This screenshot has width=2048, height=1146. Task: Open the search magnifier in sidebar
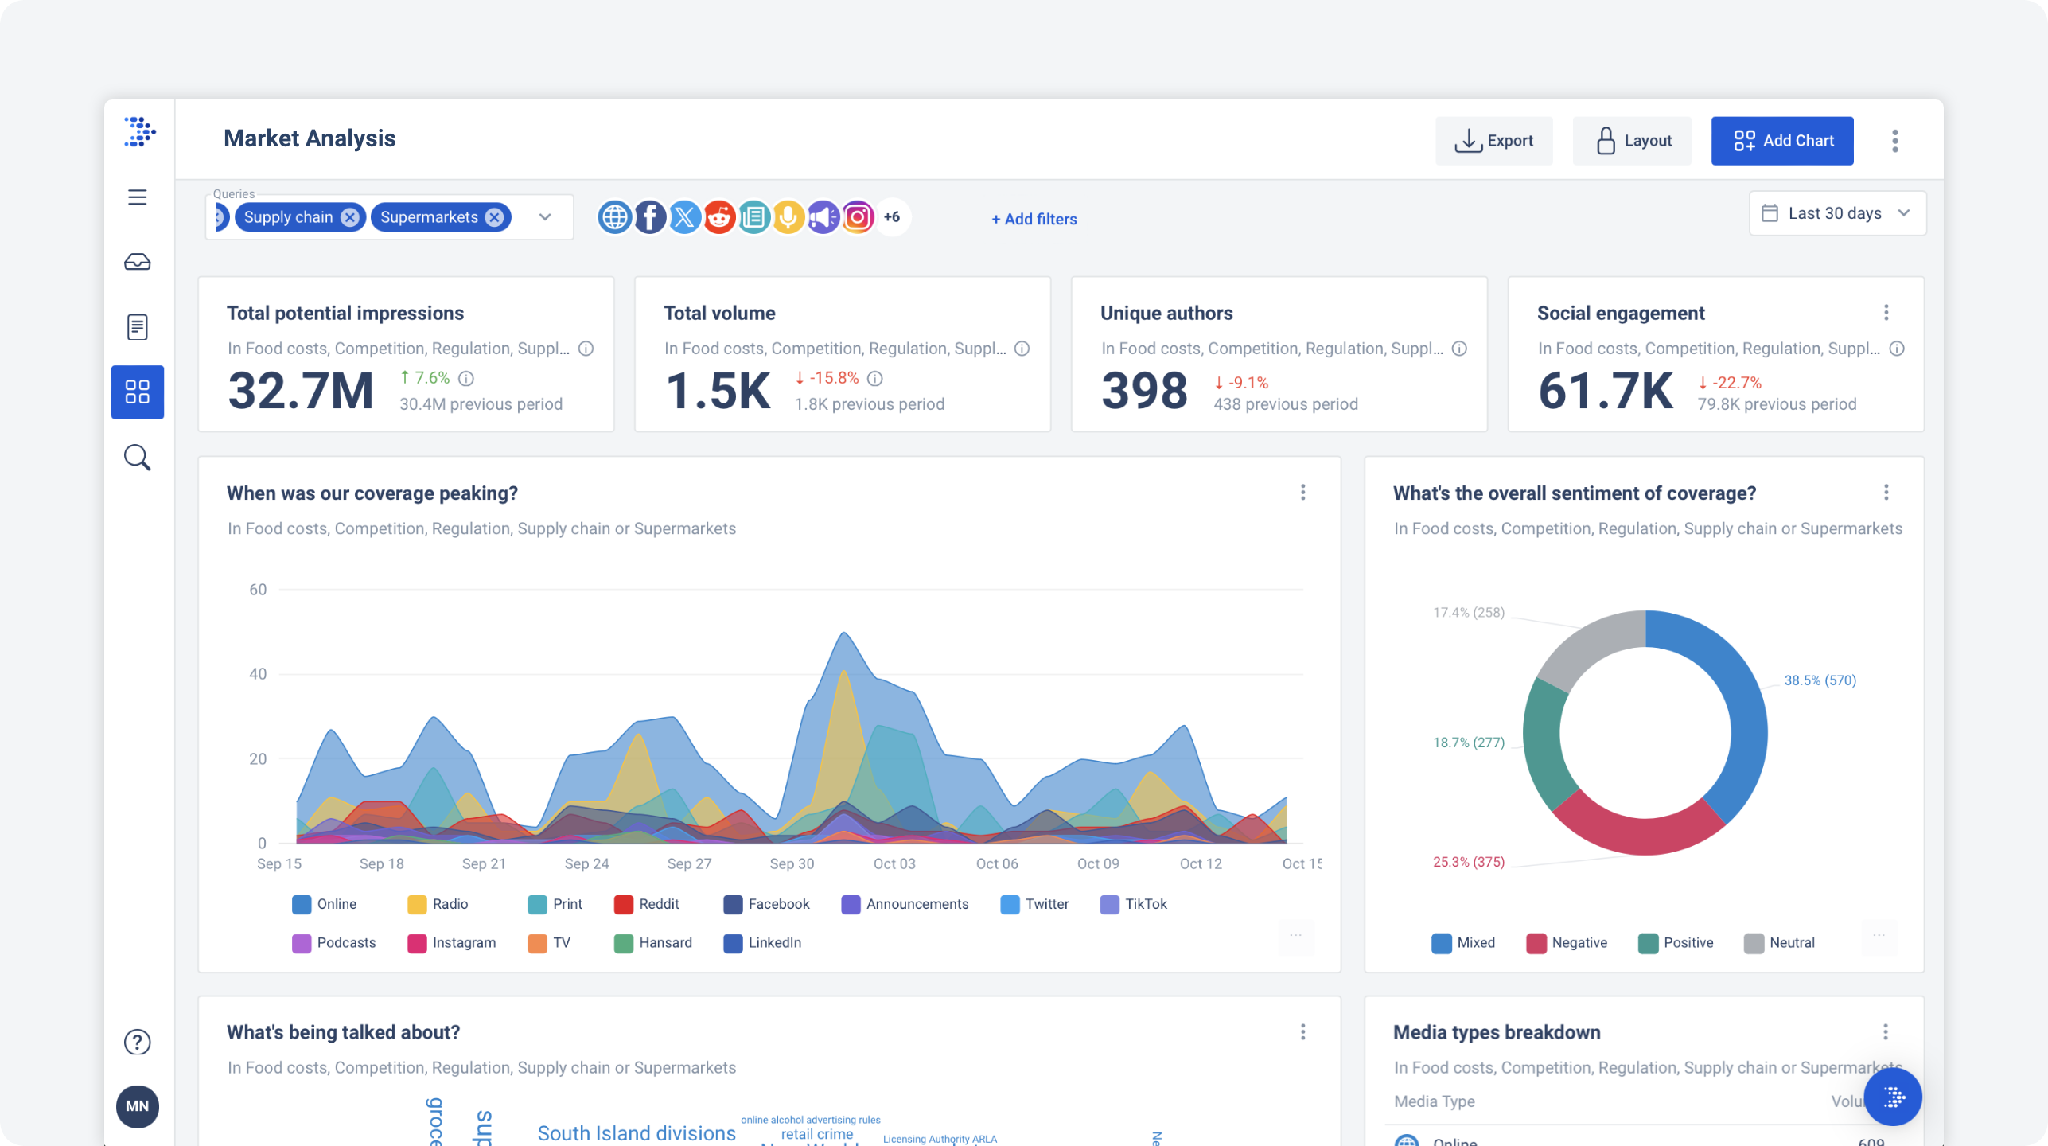pyautogui.click(x=137, y=458)
